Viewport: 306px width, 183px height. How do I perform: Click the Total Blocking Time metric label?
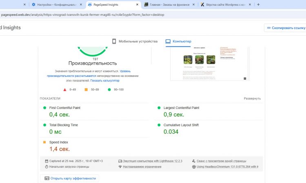[63, 125]
